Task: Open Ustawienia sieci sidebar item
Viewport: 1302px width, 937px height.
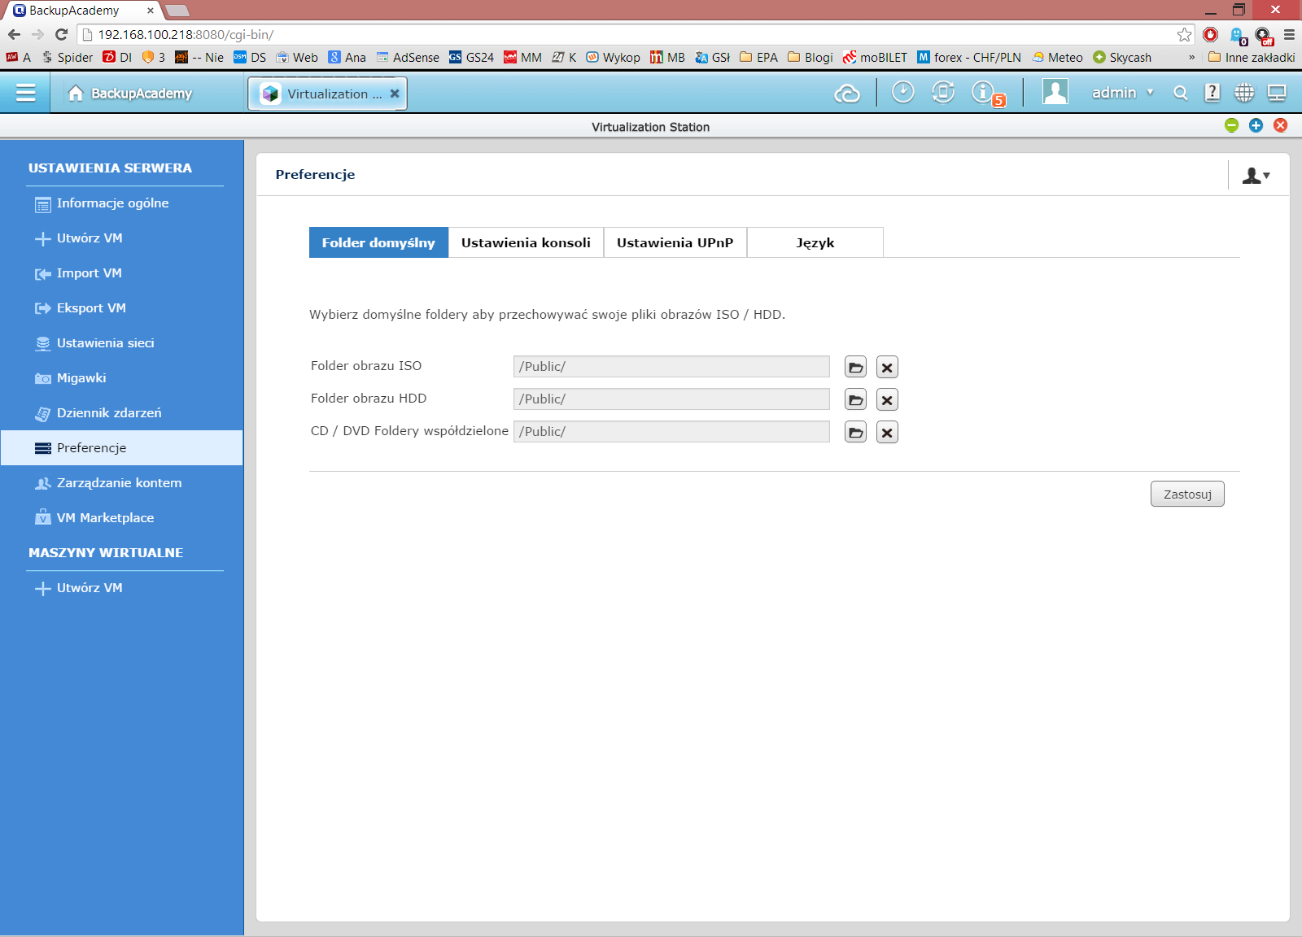Action: click(122, 343)
